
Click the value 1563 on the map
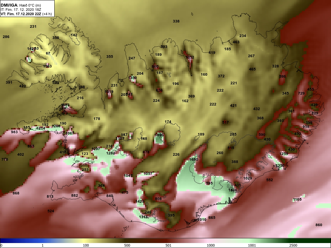tap(47, 66)
